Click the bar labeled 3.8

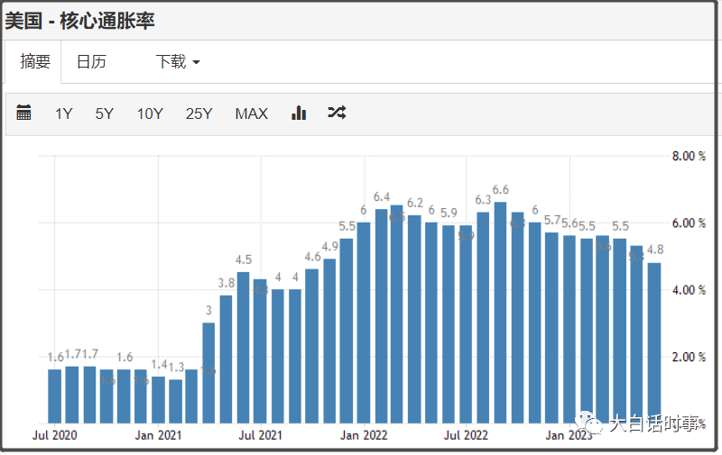tap(227, 359)
